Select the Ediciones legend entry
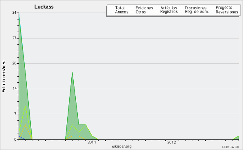Image resolution: width=243 pixels, height=150 pixels. [x=144, y=8]
